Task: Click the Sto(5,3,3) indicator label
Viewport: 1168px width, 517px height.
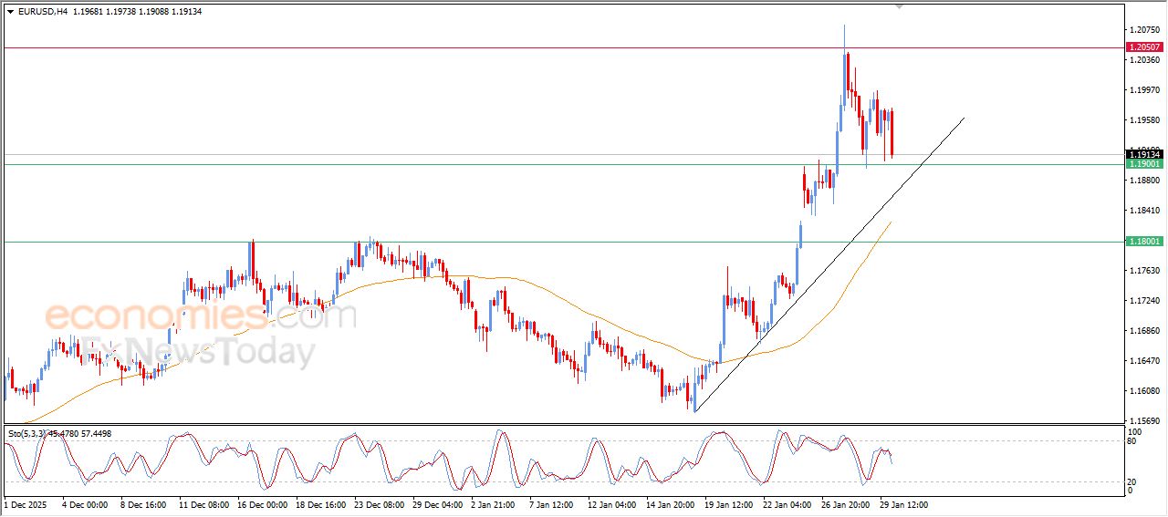Action: 29,434
